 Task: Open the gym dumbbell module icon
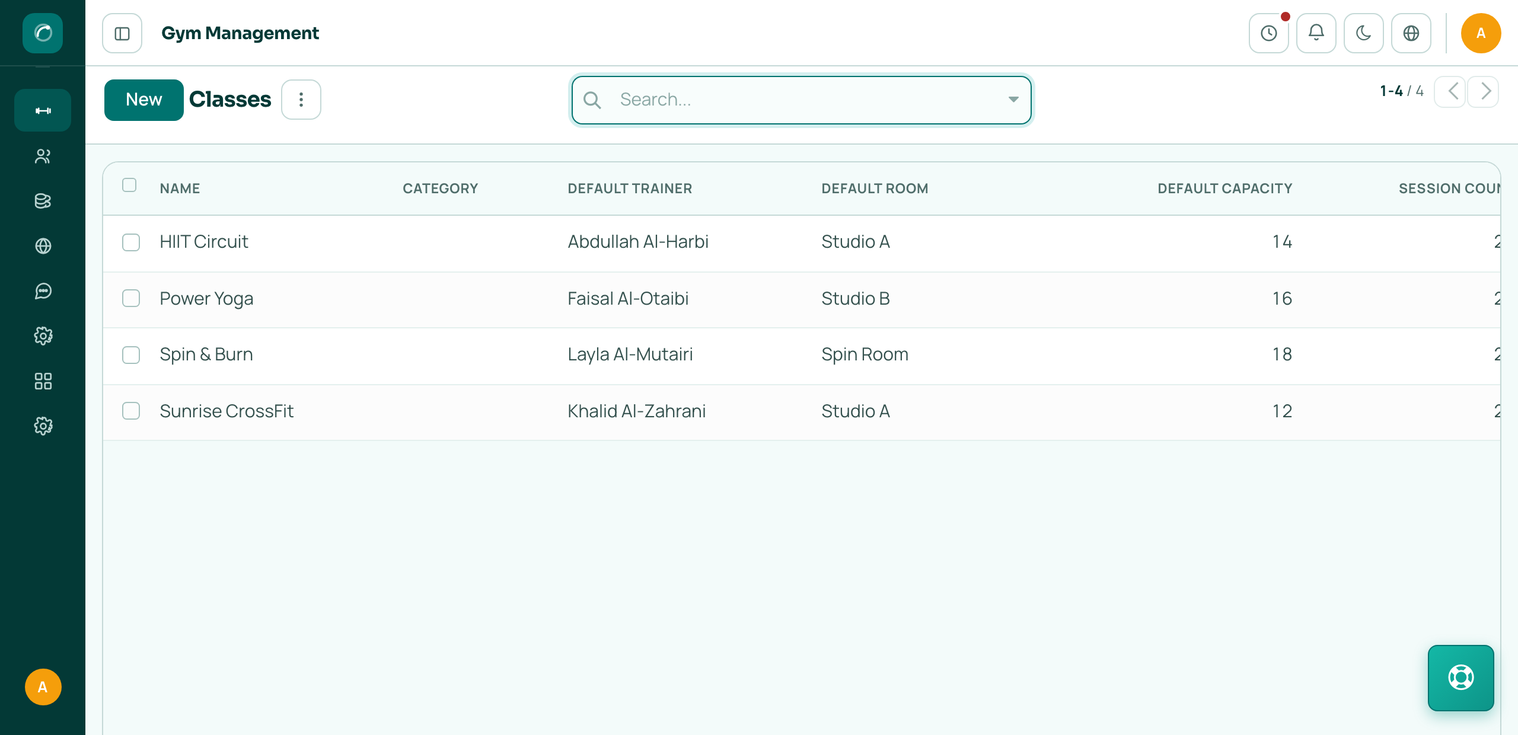point(43,110)
